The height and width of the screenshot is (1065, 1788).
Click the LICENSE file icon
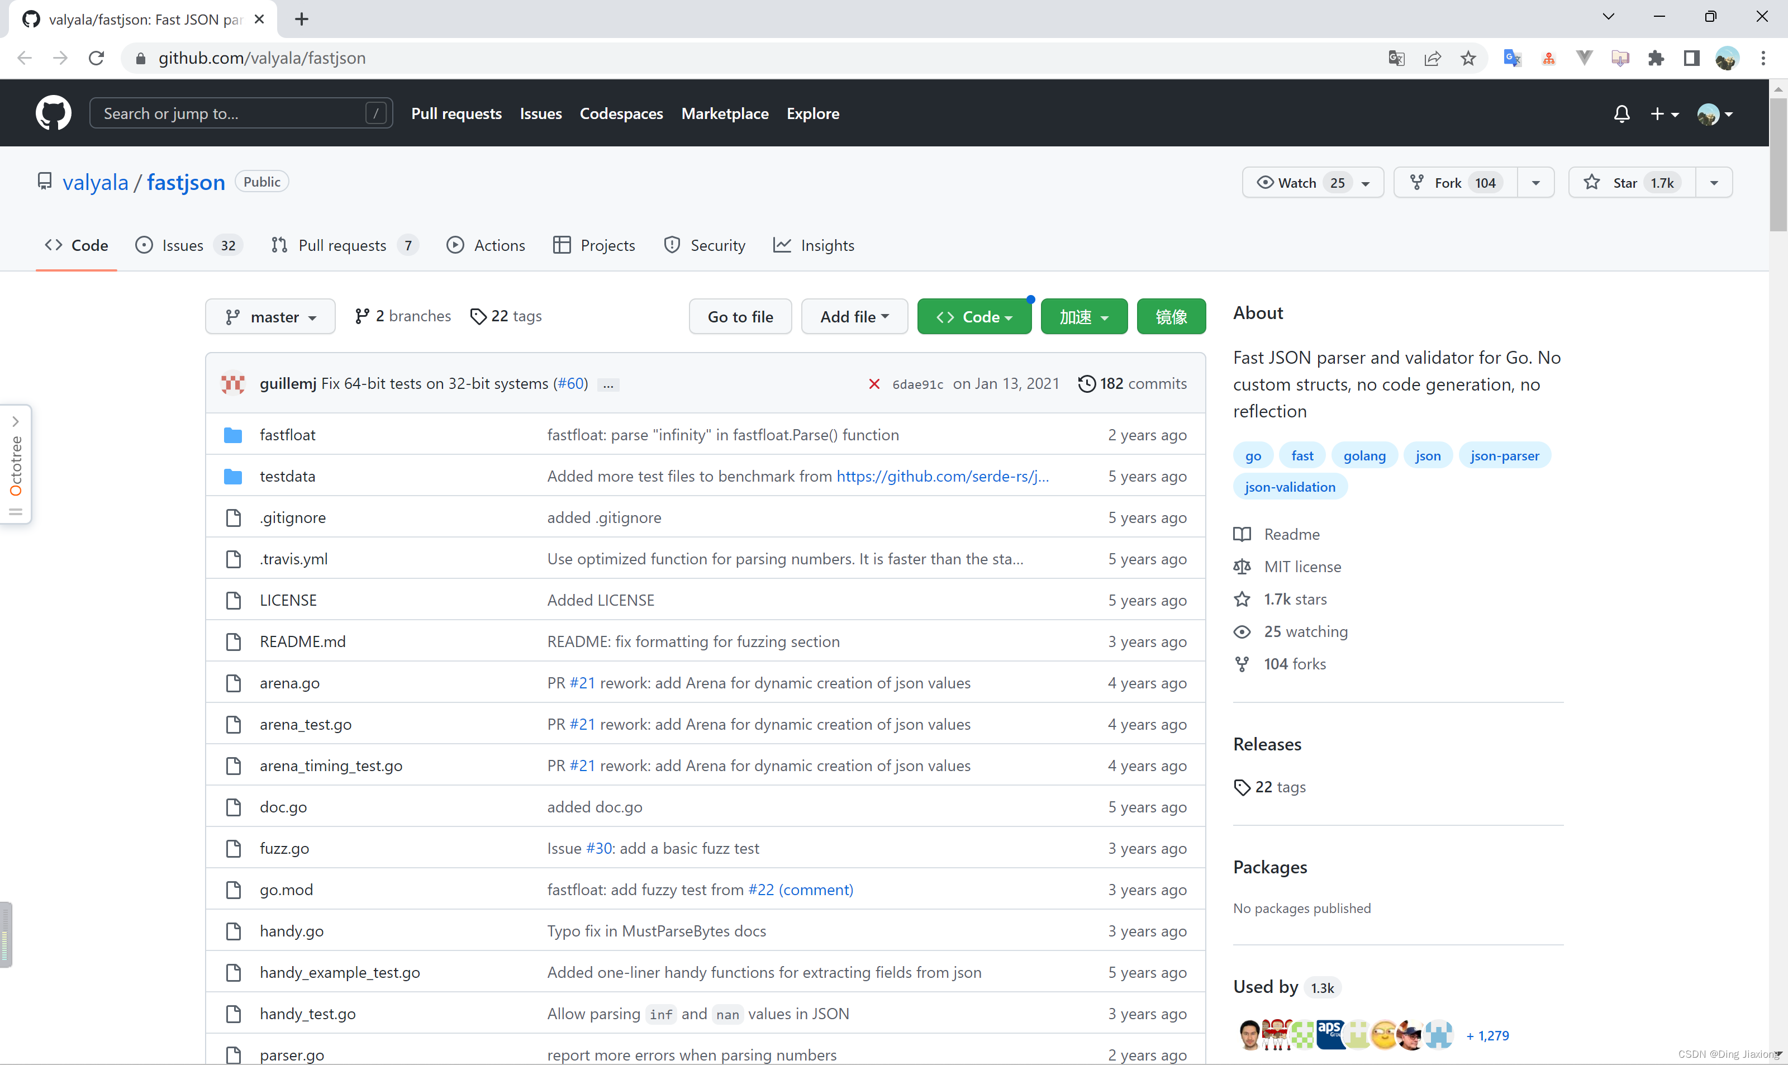tap(233, 601)
